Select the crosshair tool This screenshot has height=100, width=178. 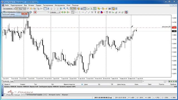point(76,12)
